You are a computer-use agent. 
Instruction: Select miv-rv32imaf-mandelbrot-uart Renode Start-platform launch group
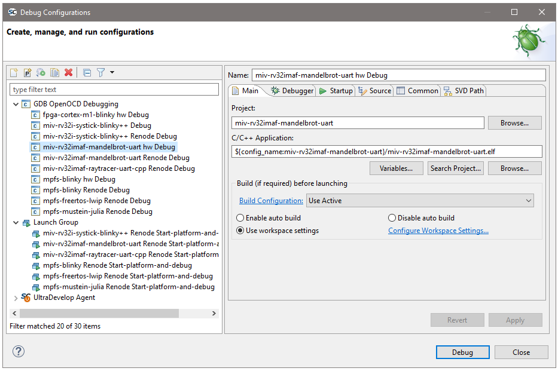[x=130, y=244]
